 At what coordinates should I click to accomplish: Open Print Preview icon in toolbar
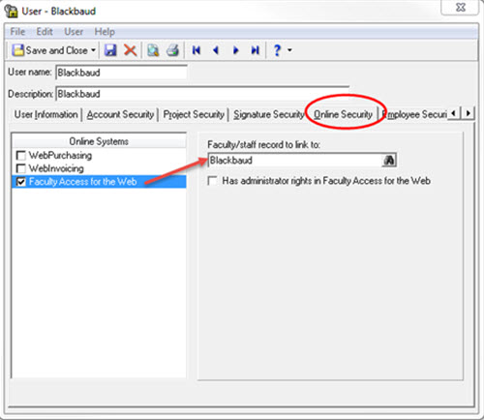click(x=153, y=50)
